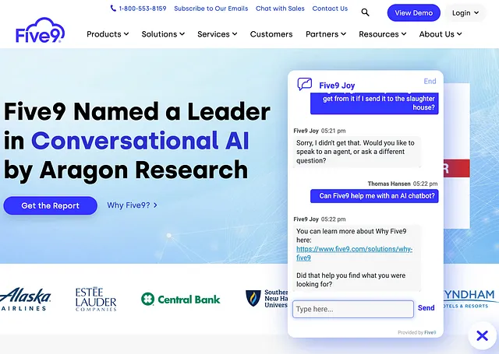Click the Thomas Hansen sender name
The image size is (499, 354).
(x=389, y=184)
